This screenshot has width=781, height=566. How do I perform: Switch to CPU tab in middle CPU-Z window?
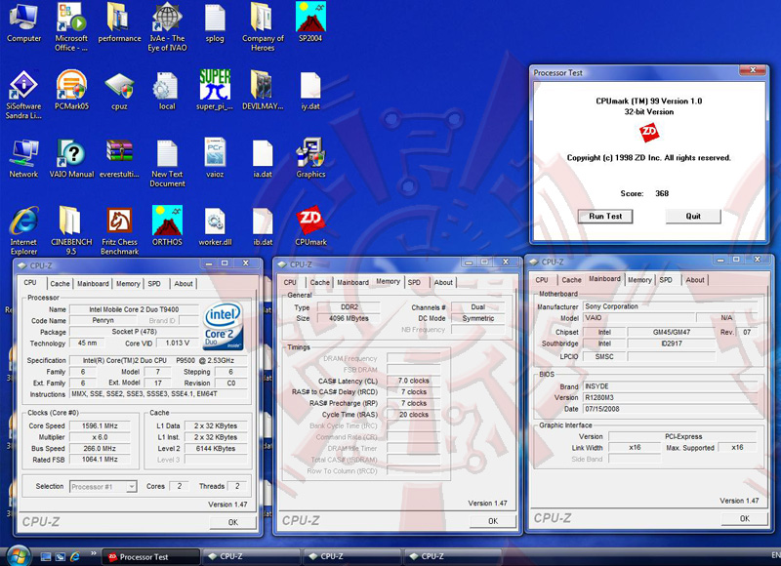pyautogui.click(x=290, y=282)
